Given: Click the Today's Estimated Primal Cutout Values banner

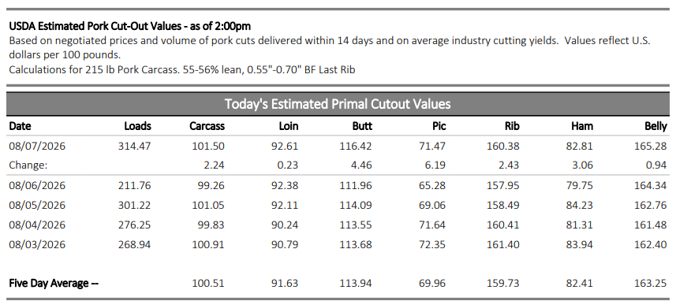Looking at the screenshot, I should [x=338, y=104].
